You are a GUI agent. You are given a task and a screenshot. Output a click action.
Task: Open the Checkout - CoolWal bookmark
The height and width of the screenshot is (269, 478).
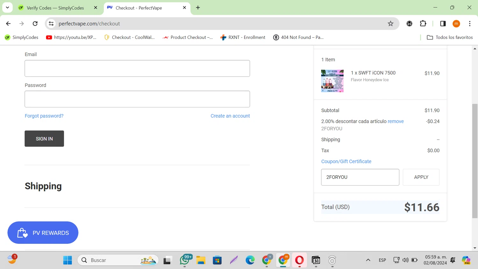point(129,37)
